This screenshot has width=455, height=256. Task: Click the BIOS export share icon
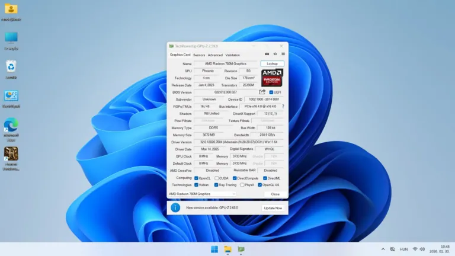pos(262,92)
